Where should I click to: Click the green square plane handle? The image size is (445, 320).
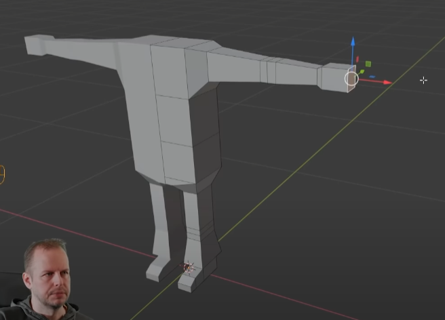coord(368,64)
